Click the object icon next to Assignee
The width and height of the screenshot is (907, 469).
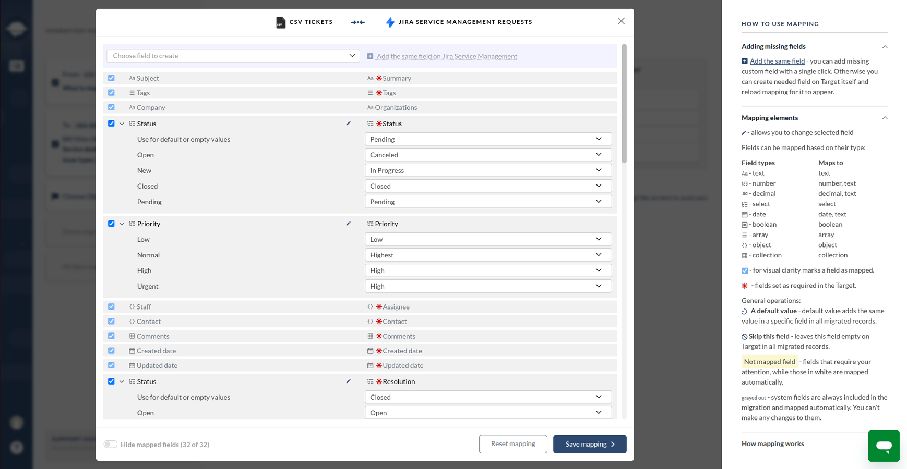[x=370, y=307]
